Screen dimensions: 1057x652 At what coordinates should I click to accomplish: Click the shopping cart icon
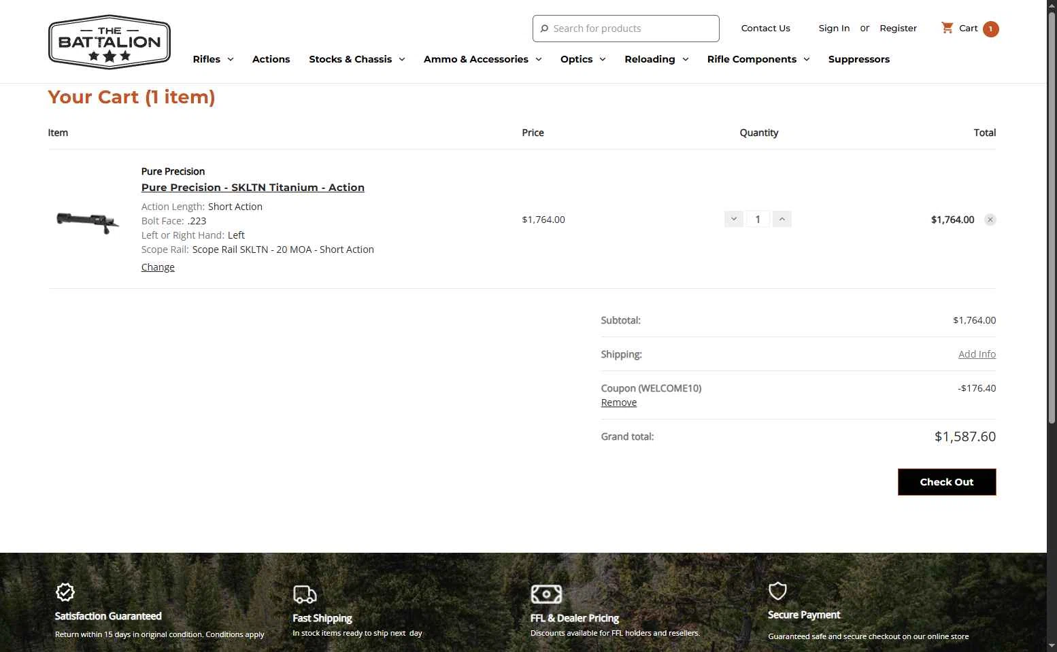(947, 28)
